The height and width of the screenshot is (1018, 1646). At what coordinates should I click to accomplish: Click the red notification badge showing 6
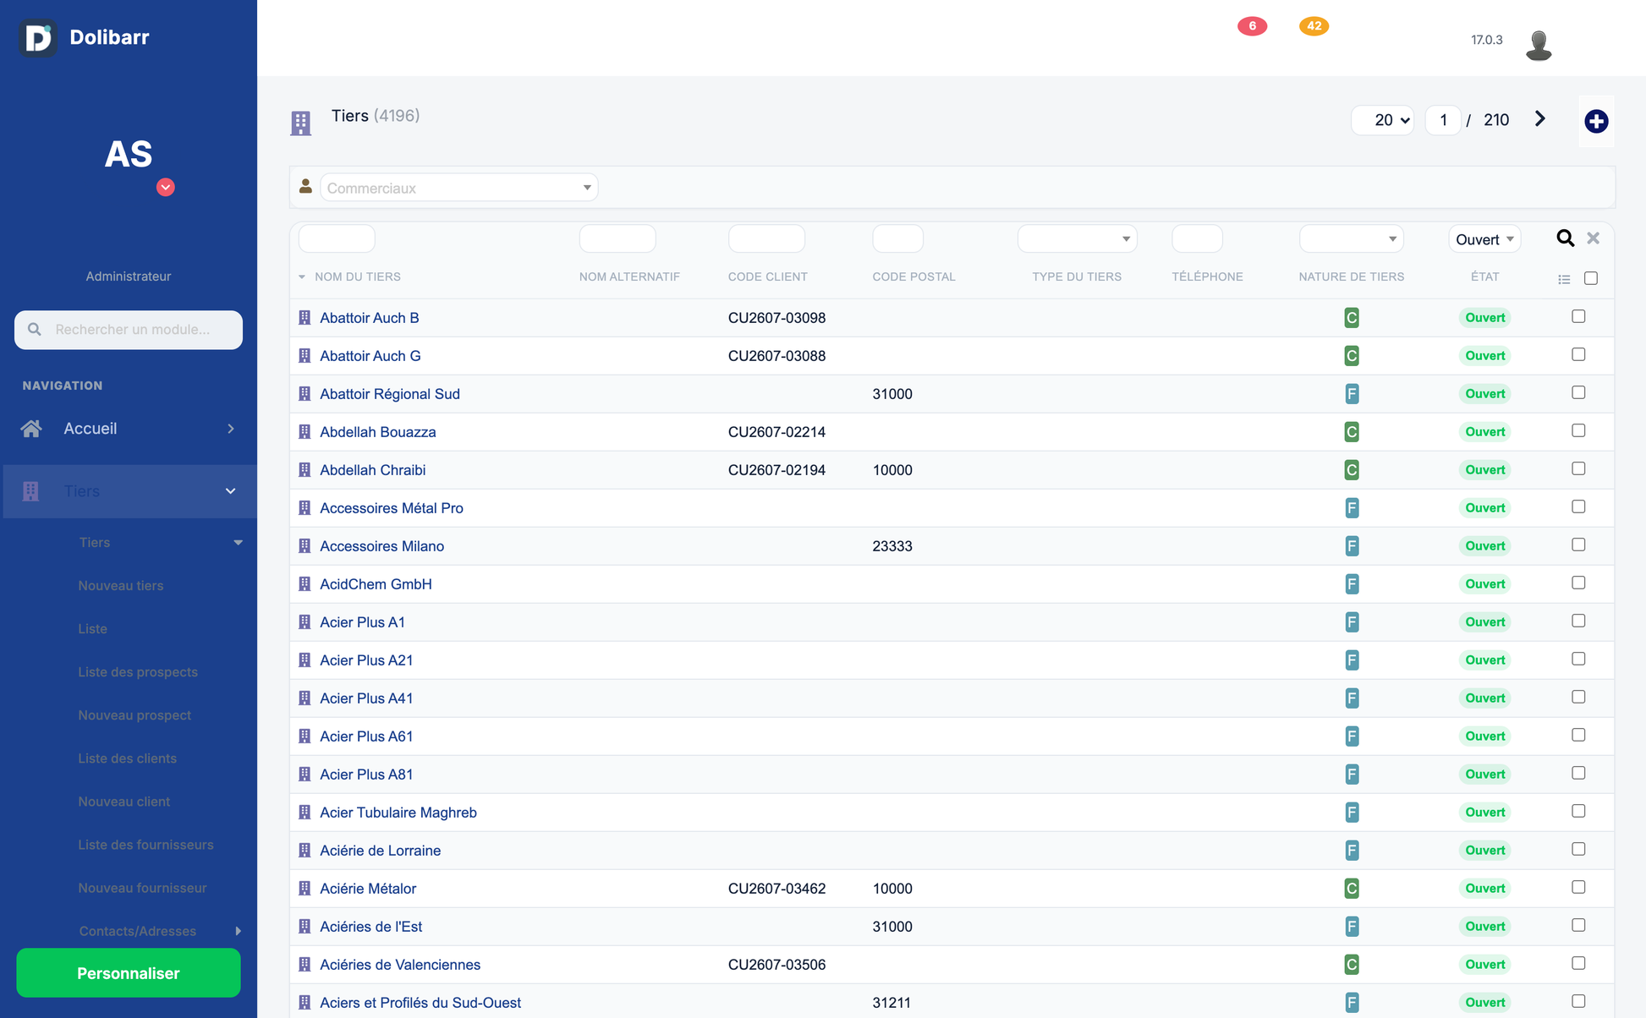pos(1252,26)
